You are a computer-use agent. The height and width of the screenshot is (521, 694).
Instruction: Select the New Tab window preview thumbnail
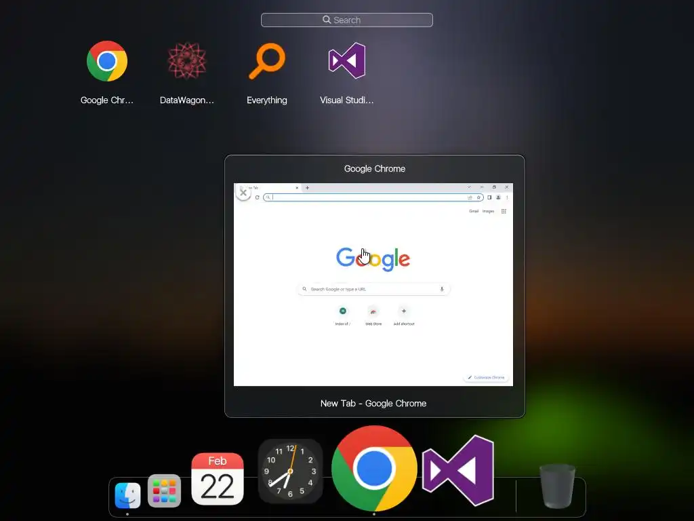click(373, 284)
